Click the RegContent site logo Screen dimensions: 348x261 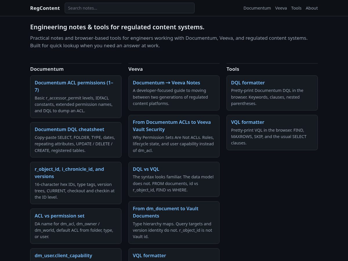[45, 8]
